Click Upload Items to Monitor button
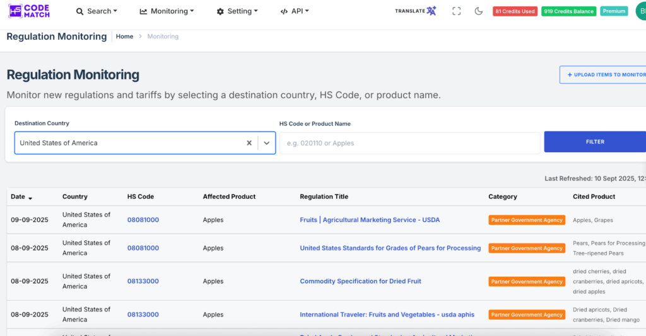Image resolution: width=646 pixels, height=336 pixels. tap(604, 75)
